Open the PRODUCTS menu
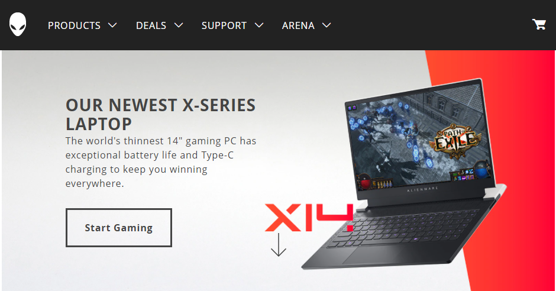The image size is (556, 291). point(74,25)
